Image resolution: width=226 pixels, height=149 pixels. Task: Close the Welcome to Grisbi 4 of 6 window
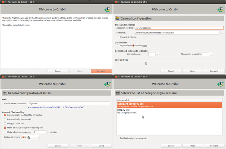[116, 77]
